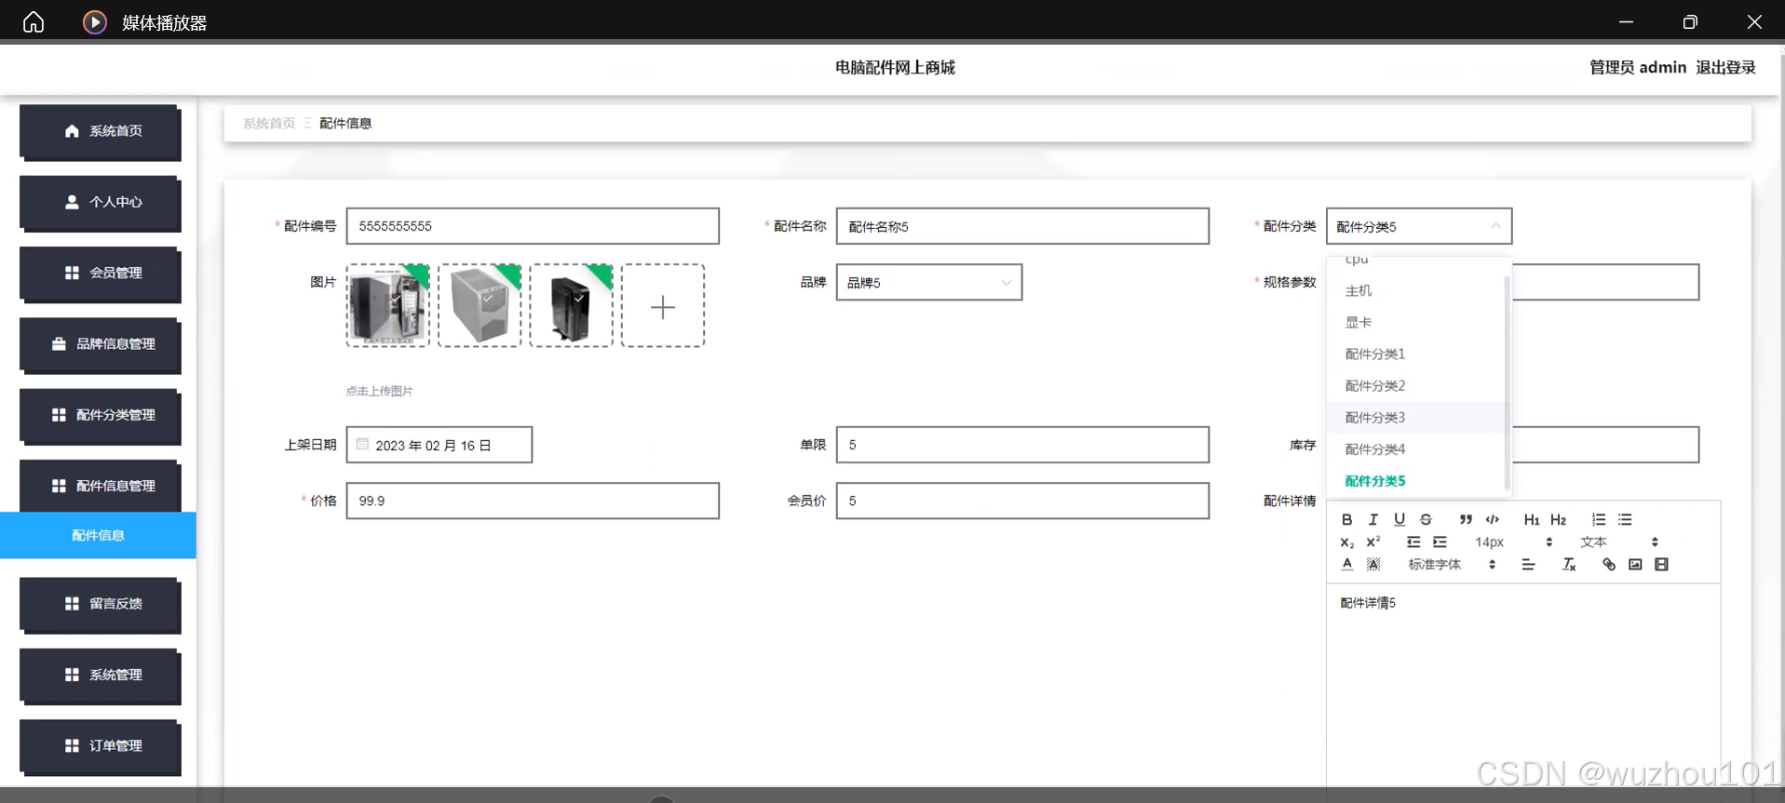This screenshot has height=803, width=1785.
Task: Insert a bulleted list
Action: [1625, 519]
